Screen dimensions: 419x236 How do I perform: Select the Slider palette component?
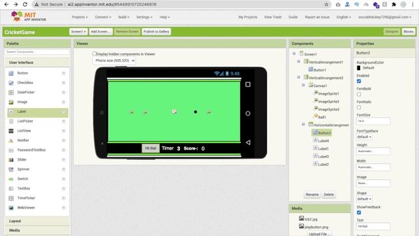[22, 159]
